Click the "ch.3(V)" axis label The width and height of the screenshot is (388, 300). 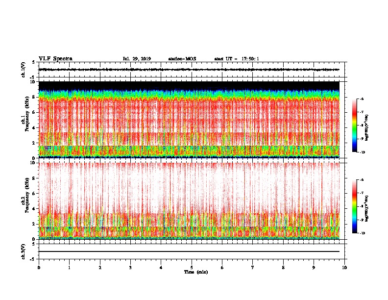(24, 251)
